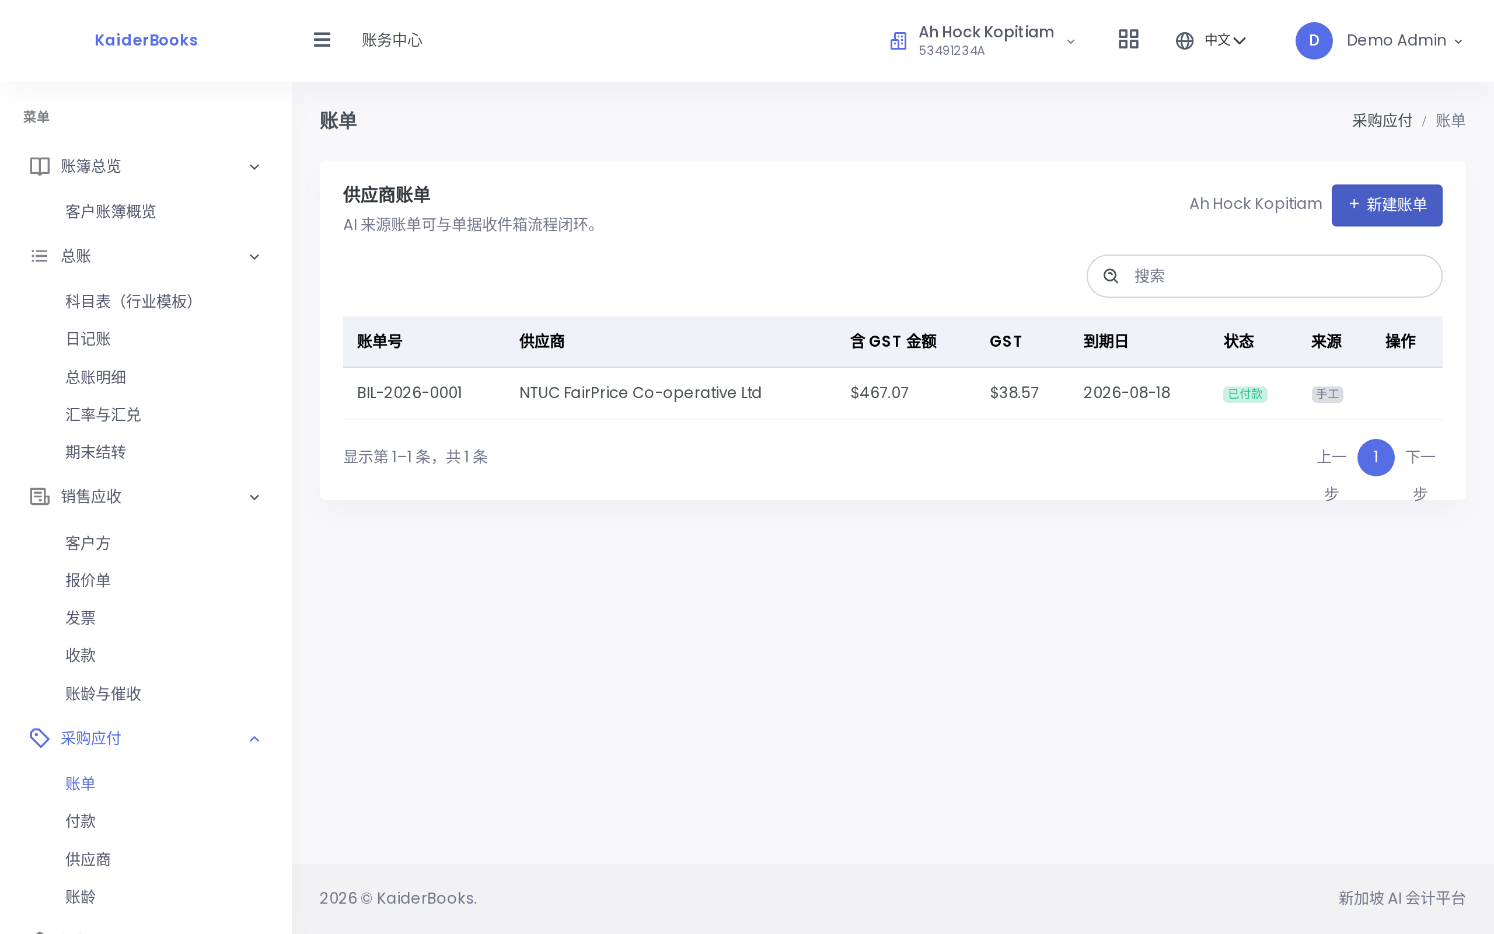The image size is (1494, 934).
Task: Click NTUC FairPrice Co-operative Ltd cell
Action: [x=640, y=393]
